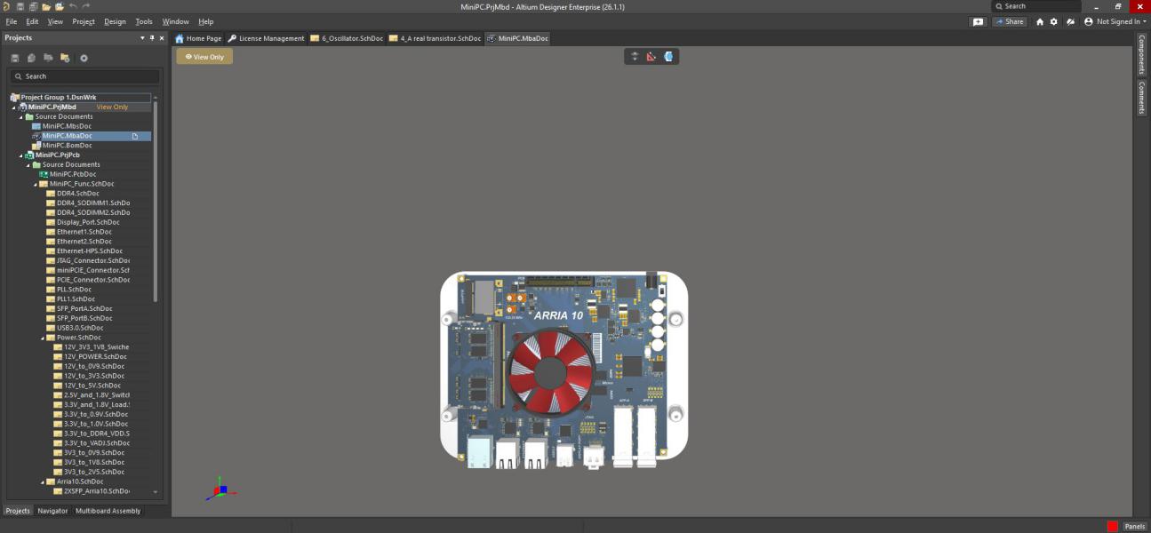Click the Save All icon in title bar
The width and height of the screenshot is (1151, 533).
[x=33, y=6]
